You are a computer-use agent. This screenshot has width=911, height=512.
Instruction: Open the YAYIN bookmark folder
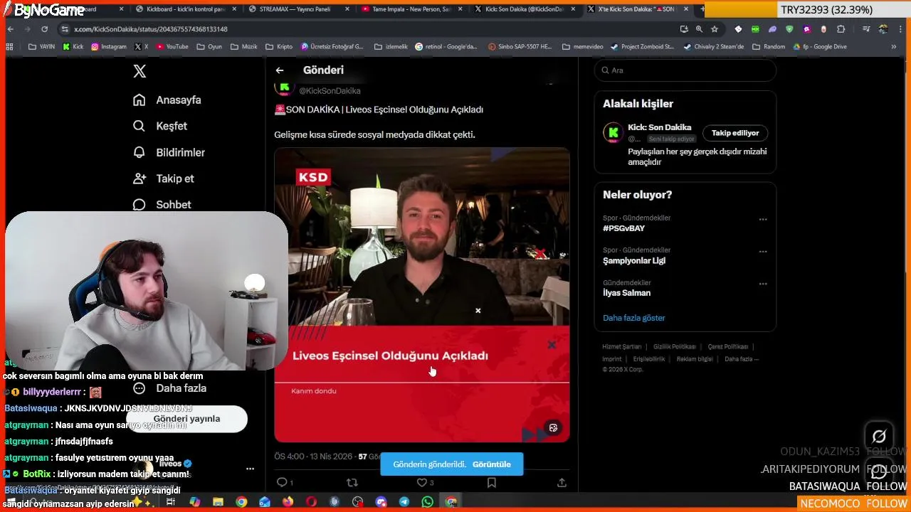pyautogui.click(x=41, y=47)
